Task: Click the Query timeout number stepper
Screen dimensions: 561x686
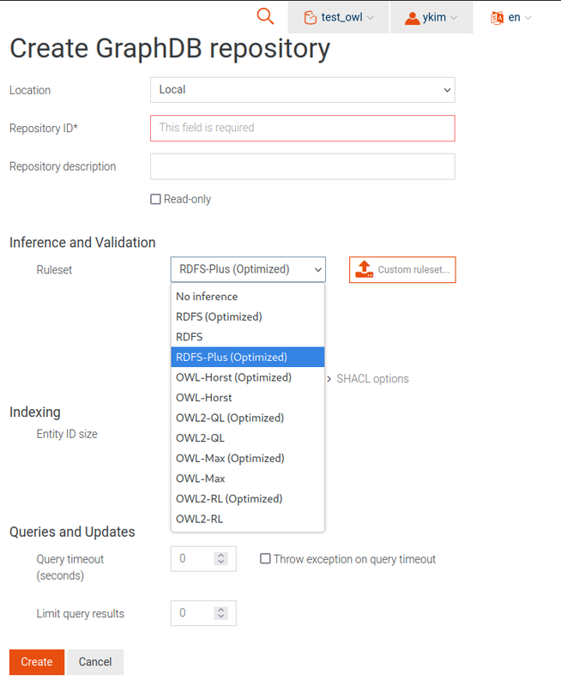Action: (220, 559)
